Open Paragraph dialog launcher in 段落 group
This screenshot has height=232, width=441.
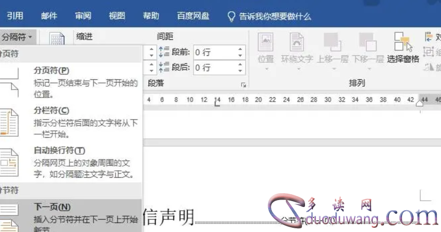[244, 85]
